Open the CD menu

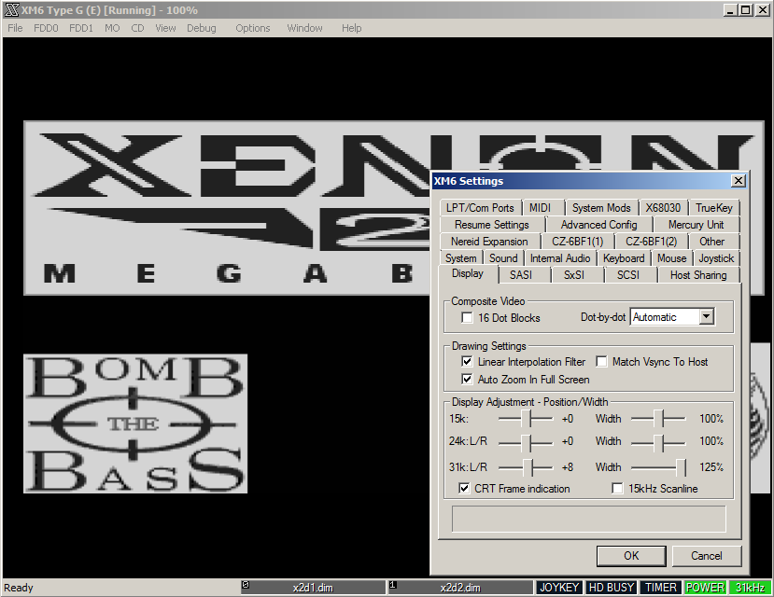click(x=138, y=28)
